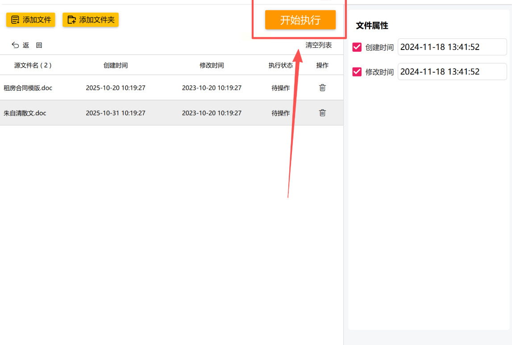
Task: Edit the 修改时间 date input field
Action: click(452, 72)
